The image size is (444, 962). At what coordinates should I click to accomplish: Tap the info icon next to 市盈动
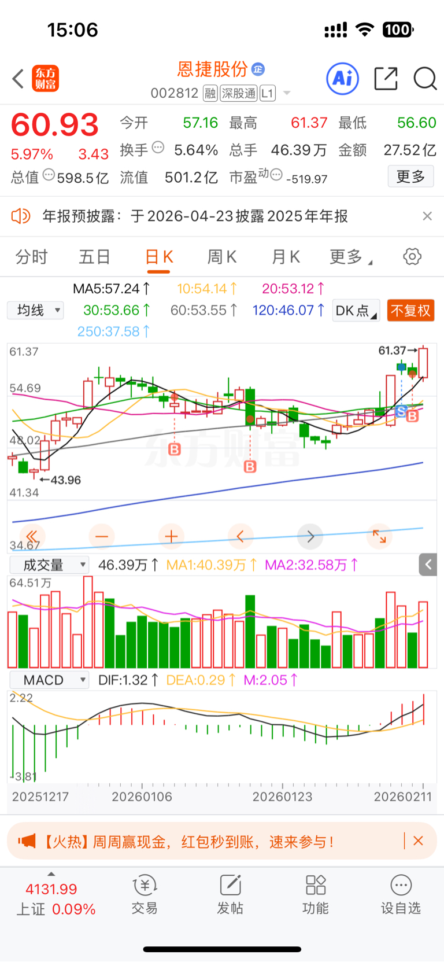276,174
